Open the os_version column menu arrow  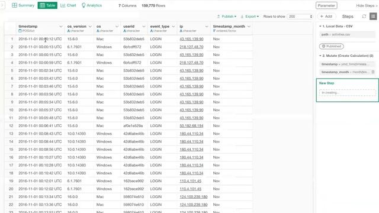[x=90, y=27]
